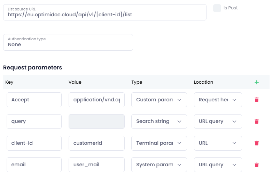Screen dimensions: 272x176
Task: Click the green plus add parameter icon
Action: click(x=257, y=82)
